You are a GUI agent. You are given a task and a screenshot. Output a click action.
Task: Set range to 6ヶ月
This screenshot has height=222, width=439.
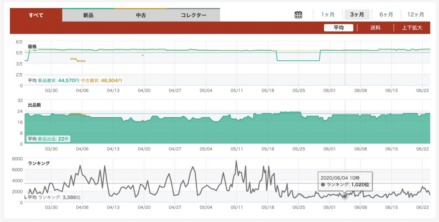[x=386, y=15]
